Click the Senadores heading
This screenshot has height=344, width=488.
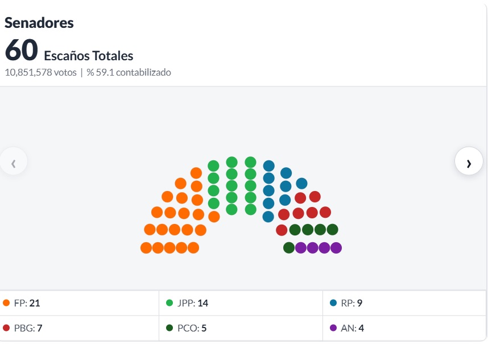point(39,23)
